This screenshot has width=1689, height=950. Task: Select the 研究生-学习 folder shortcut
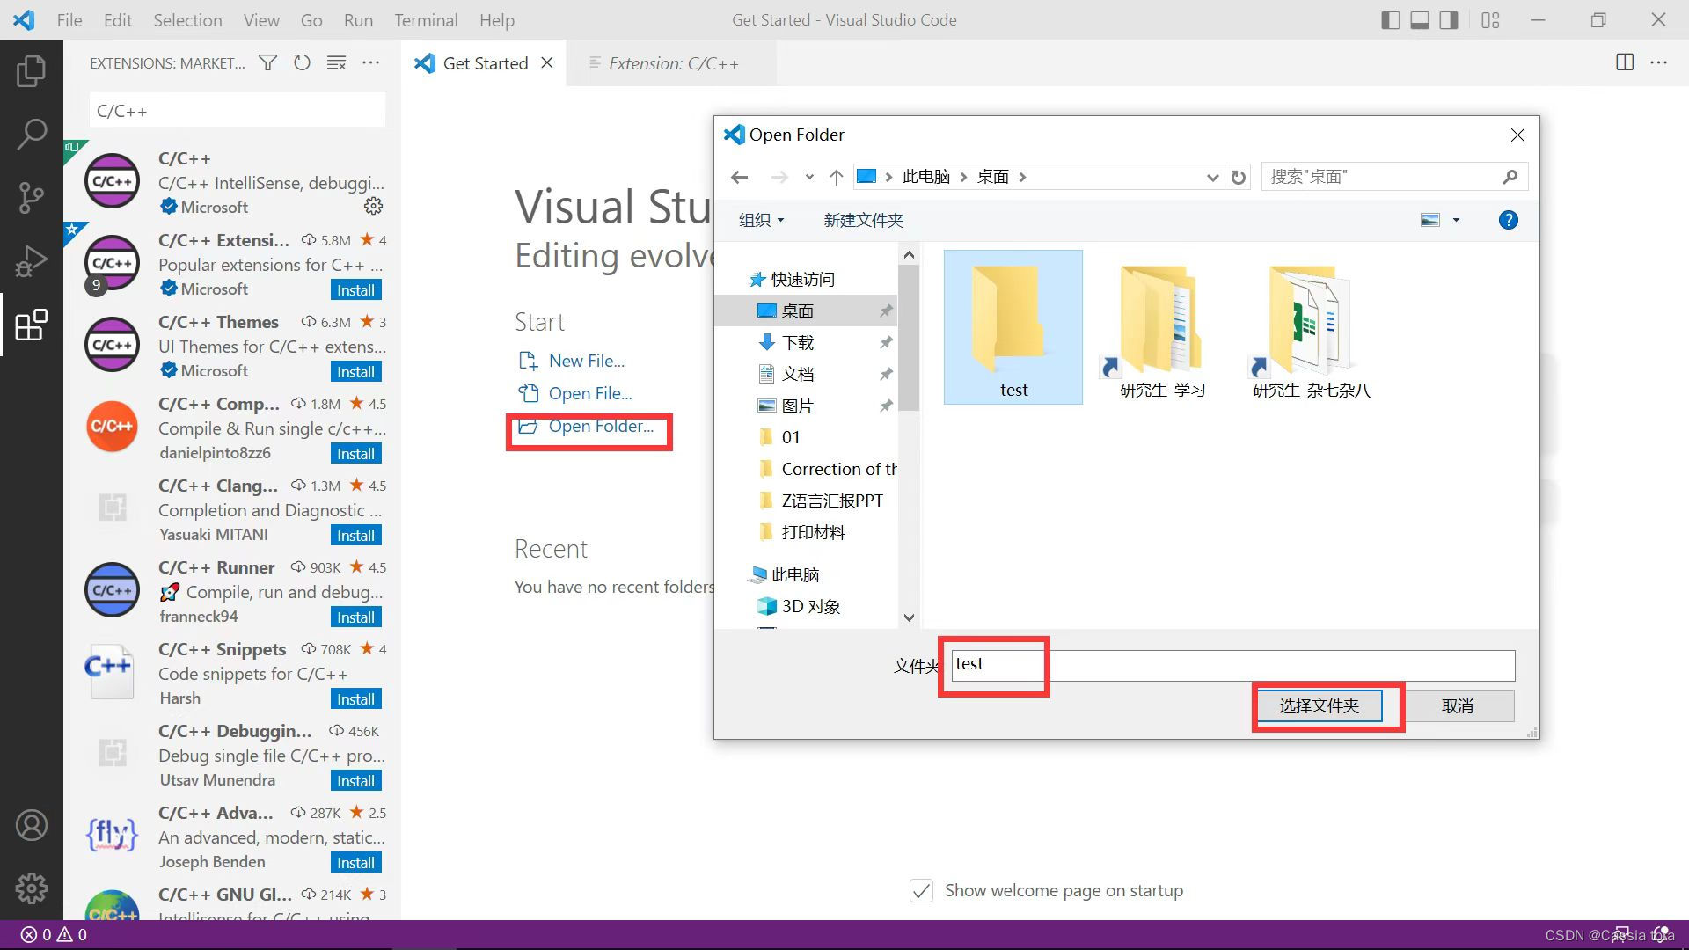pyautogui.click(x=1161, y=327)
